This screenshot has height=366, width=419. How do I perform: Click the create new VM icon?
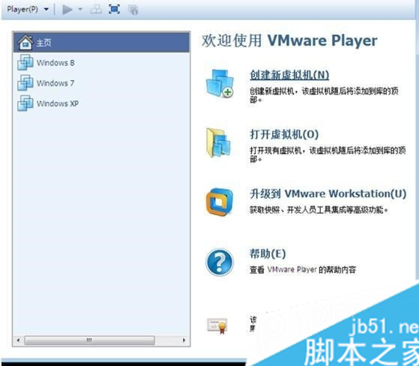pos(220,83)
